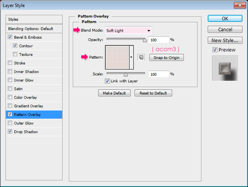Select the highlighted Pattern Overlay entry
This screenshot has height=187, width=248.
(x=34, y=114)
